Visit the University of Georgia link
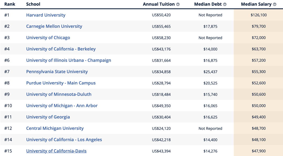The image size is (283, 156). [x=48, y=117]
